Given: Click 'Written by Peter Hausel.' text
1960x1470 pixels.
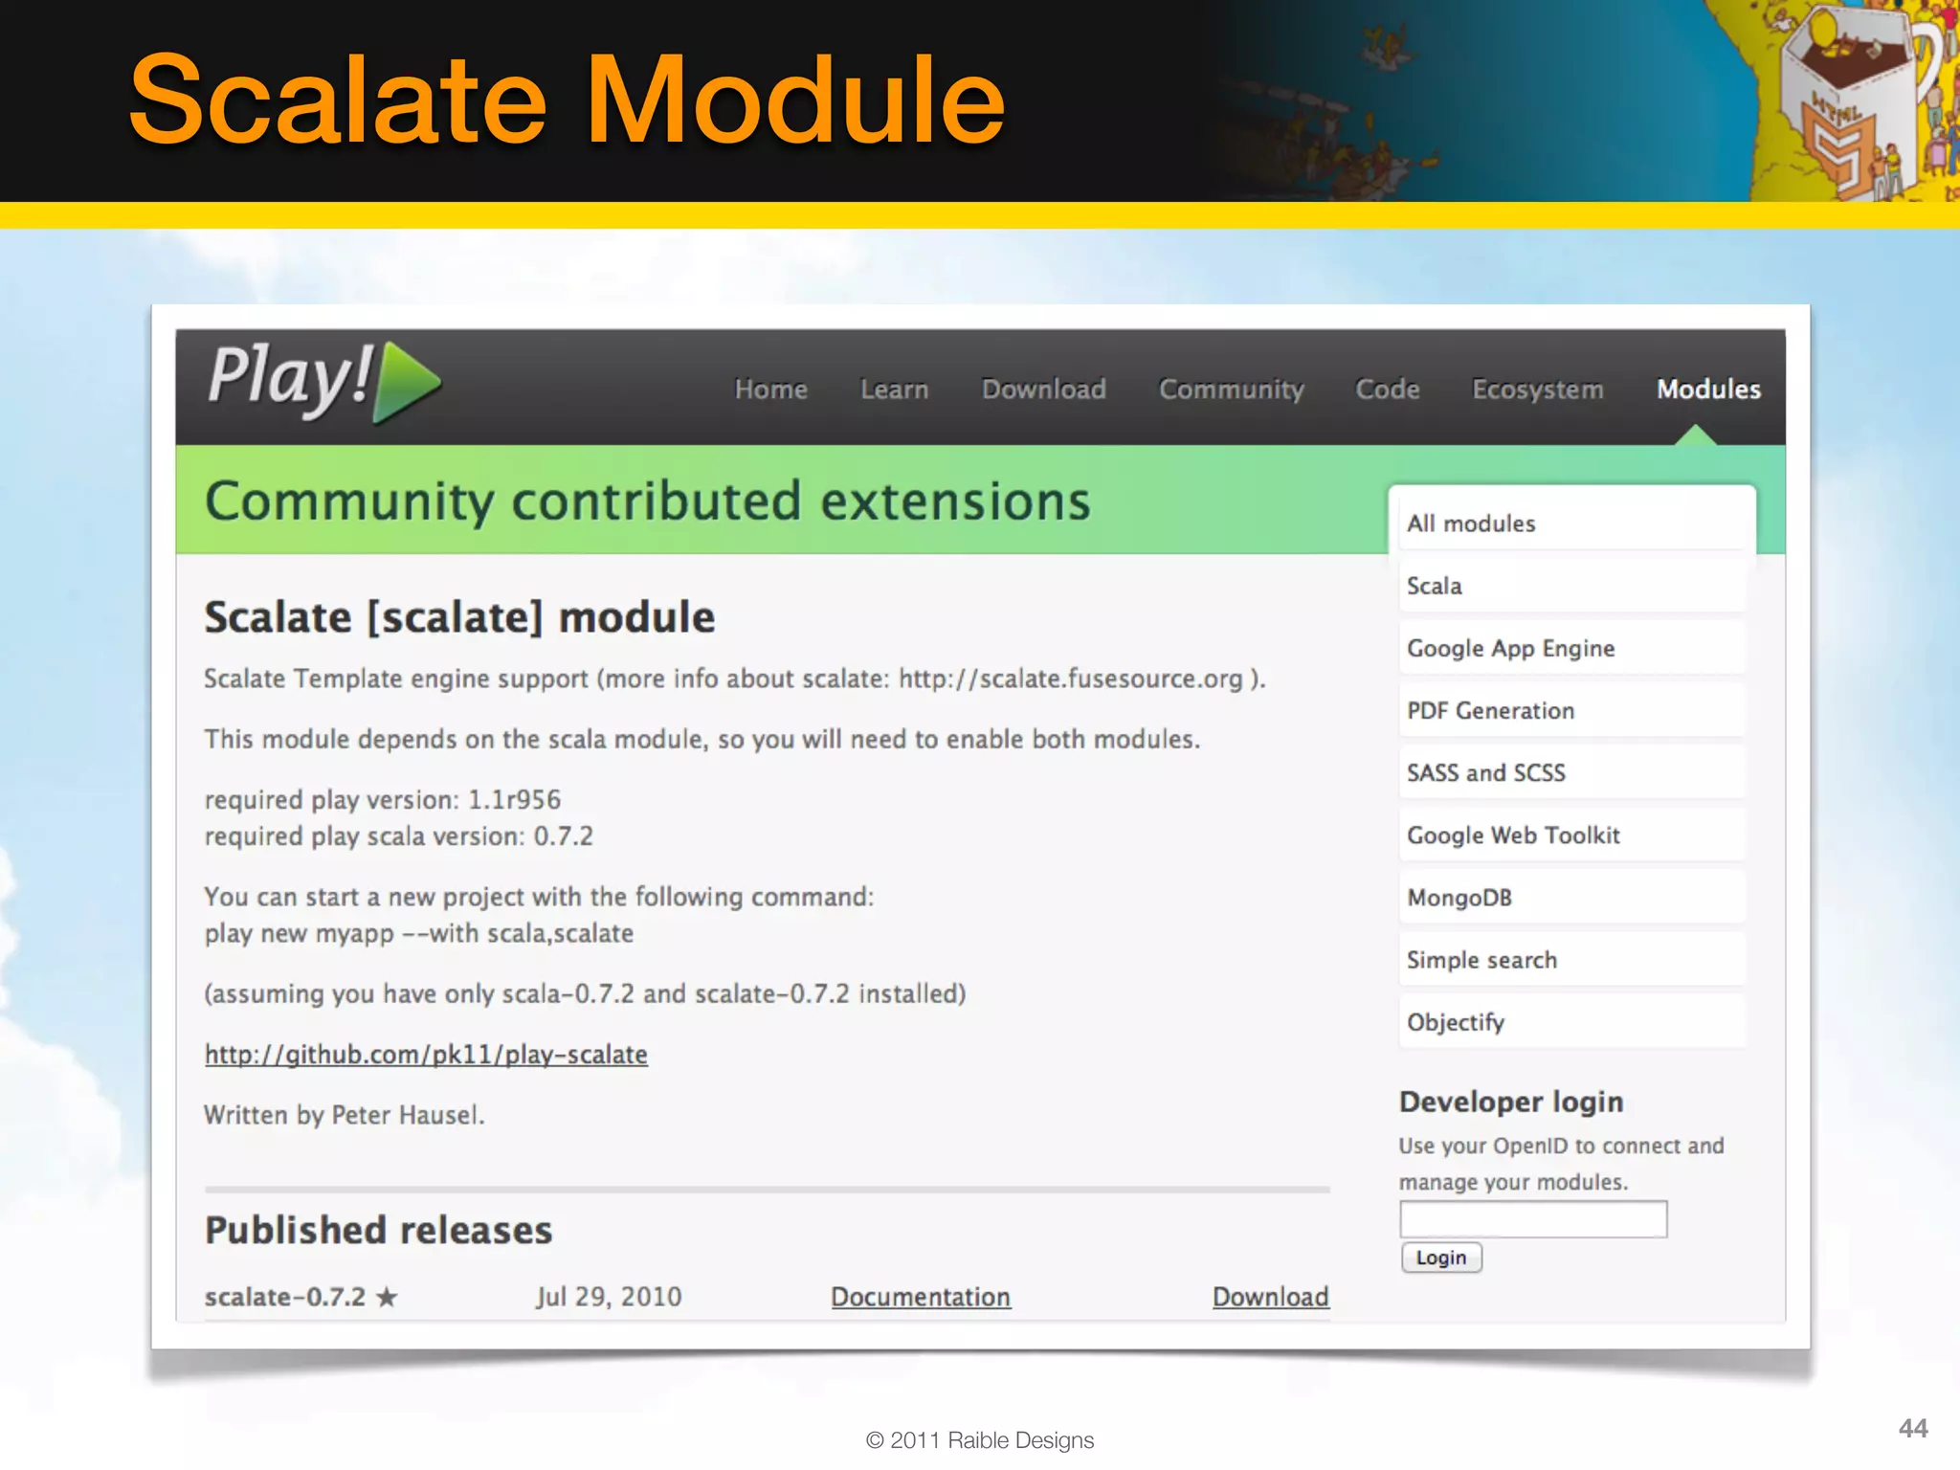Looking at the screenshot, I should (x=345, y=1115).
